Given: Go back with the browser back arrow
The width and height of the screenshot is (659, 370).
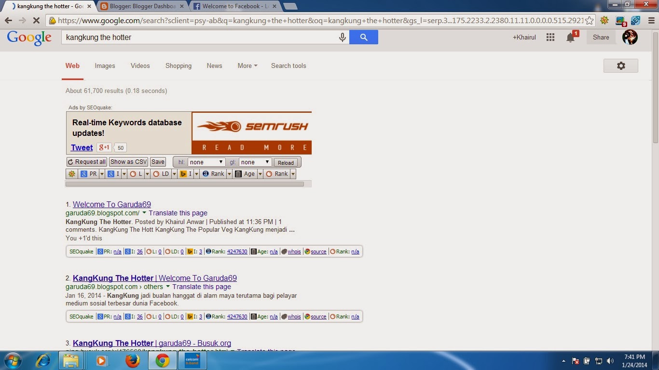Looking at the screenshot, I should pyautogui.click(x=9, y=21).
